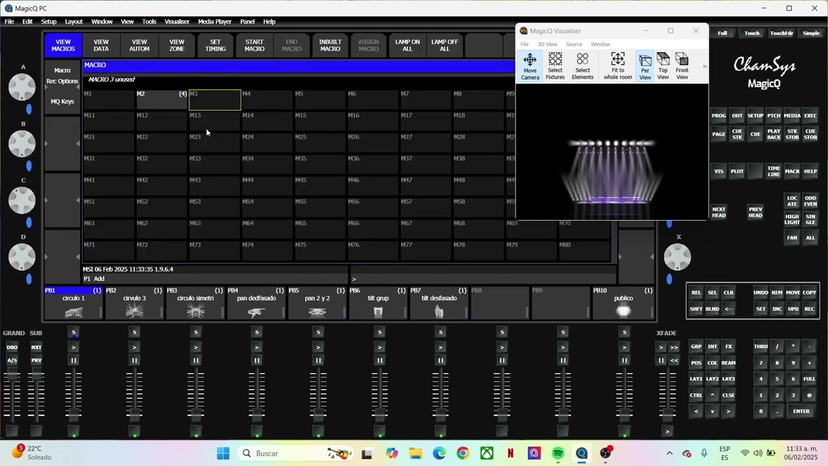The width and height of the screenshot is (828, 466).
Task: Click the backspace arrow <-- key
Action: 728,309
